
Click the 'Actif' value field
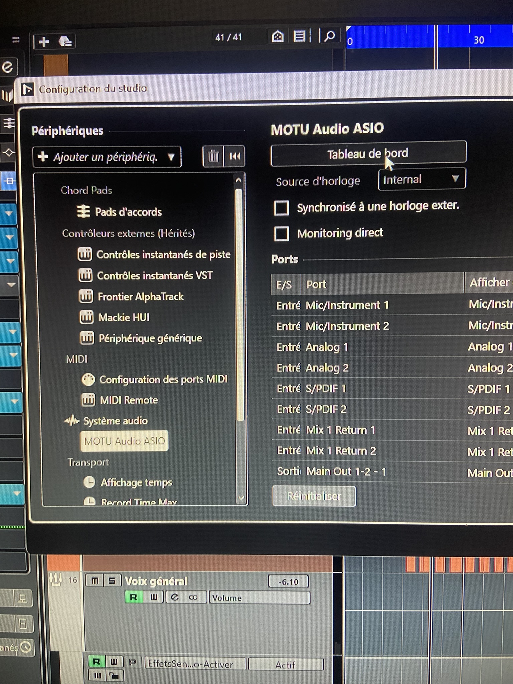click(x=286, y=665)
